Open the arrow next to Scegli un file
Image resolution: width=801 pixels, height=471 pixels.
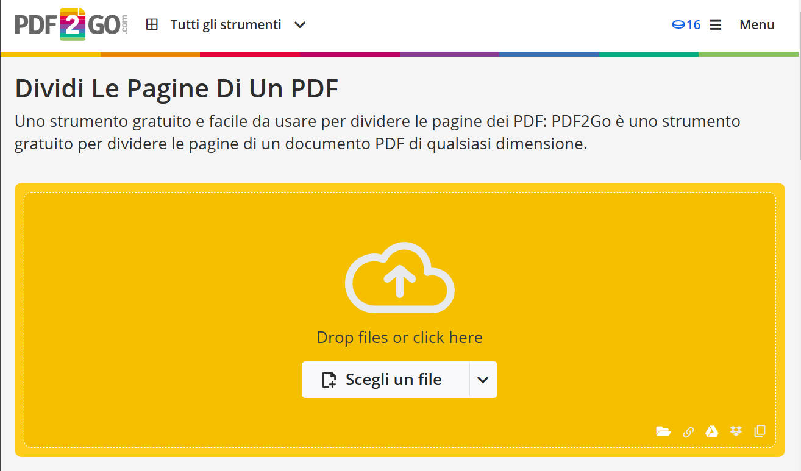(x=482, y=380)
